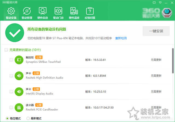175x122 pixels.
Task: Click the Synaptics touchpad device icon
Action: (x=19, y=60)
